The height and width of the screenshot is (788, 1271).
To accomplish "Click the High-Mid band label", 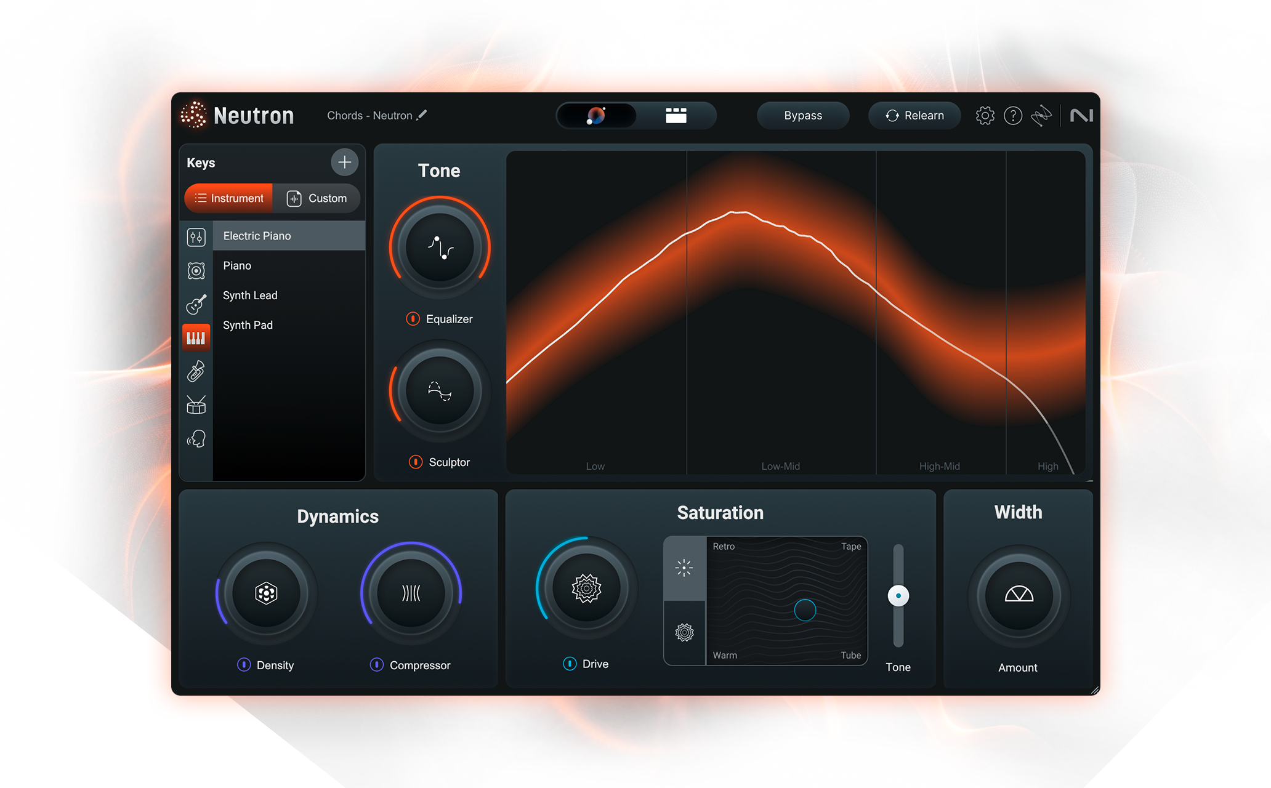I will pyautogui.click(x=939, y=466).
